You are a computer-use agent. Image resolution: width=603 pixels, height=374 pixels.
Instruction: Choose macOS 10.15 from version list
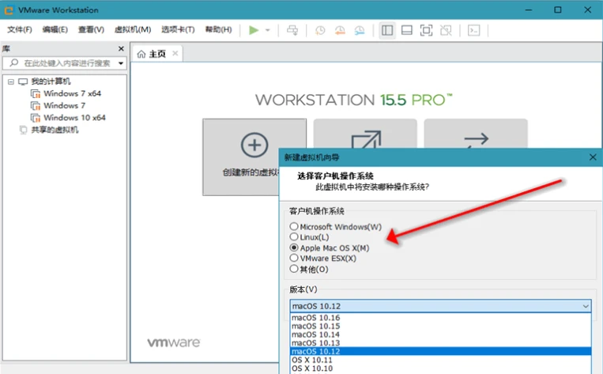(x=440, y=327)
